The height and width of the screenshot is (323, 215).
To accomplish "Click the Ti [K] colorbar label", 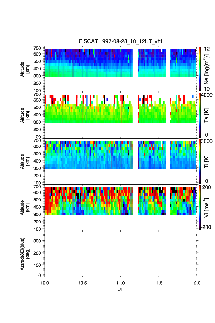I will coord(206,162).
